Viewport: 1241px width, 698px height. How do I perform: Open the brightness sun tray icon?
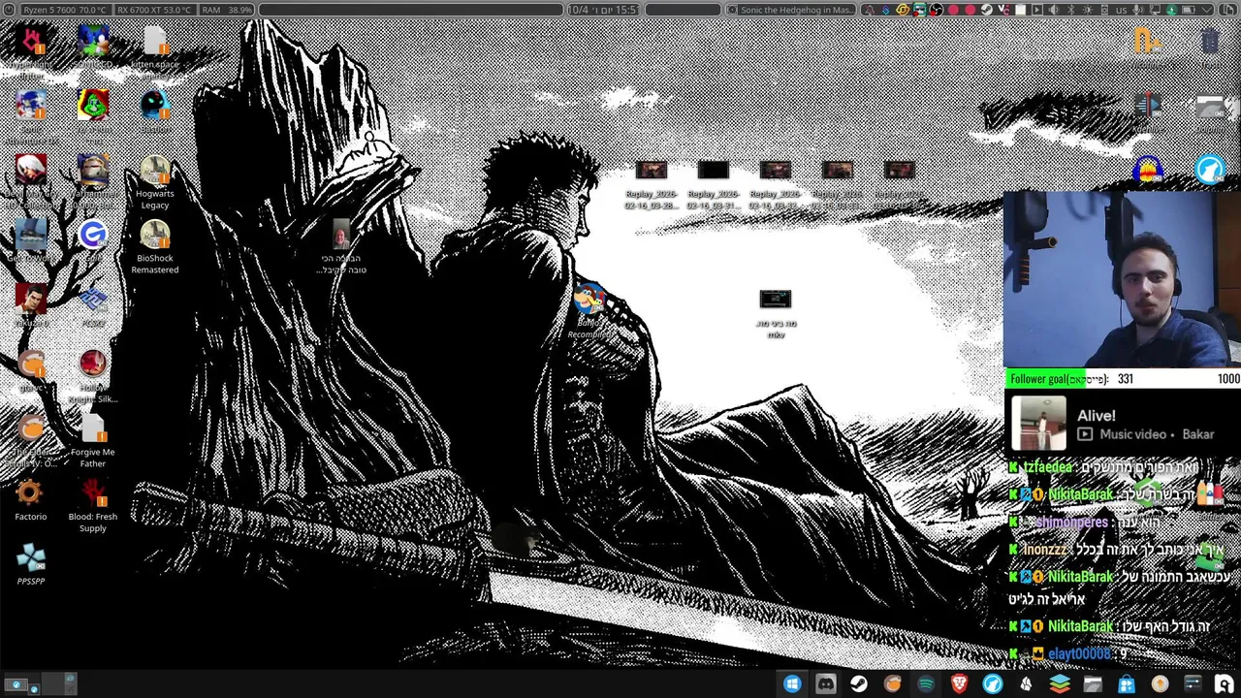pyautogui.click(x=1087, y=10)
